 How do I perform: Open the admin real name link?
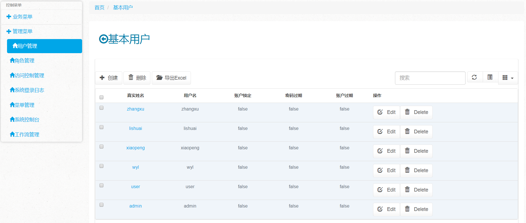pyautogui.click(x=136, y=206)
